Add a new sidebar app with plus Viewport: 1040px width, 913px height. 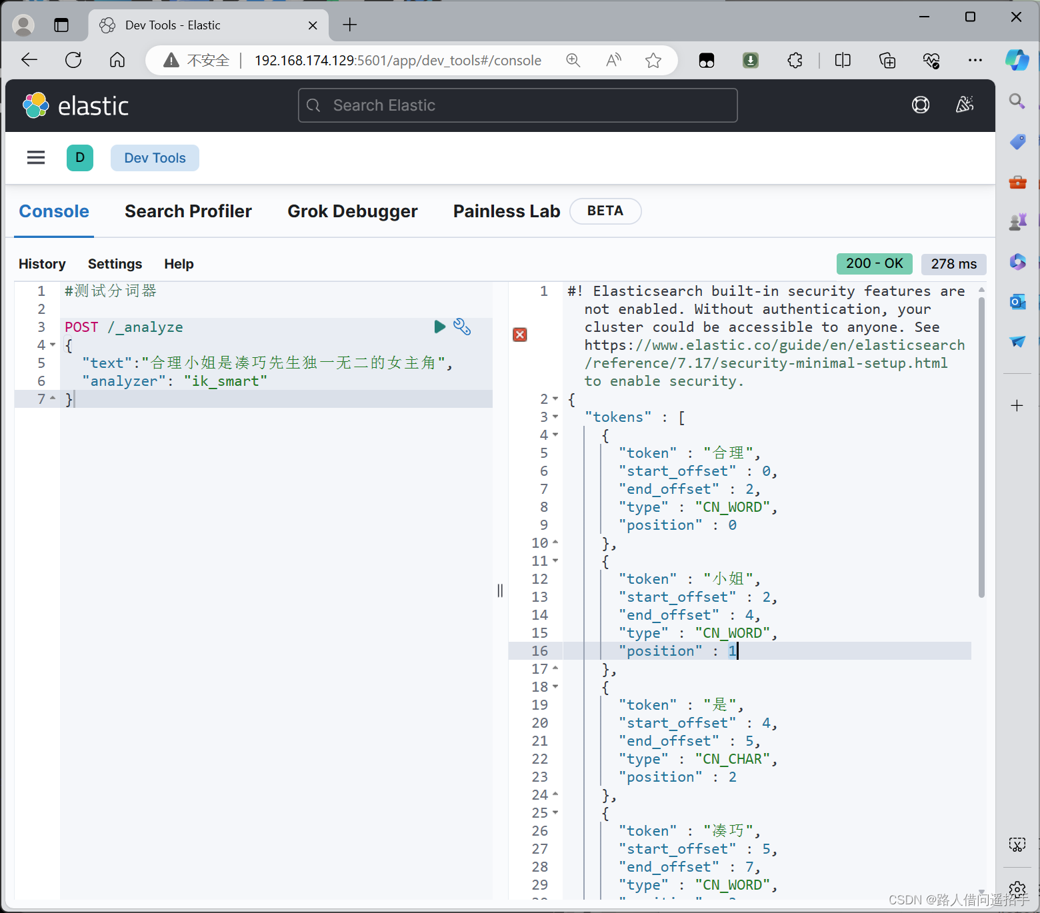coord(1017,406)
